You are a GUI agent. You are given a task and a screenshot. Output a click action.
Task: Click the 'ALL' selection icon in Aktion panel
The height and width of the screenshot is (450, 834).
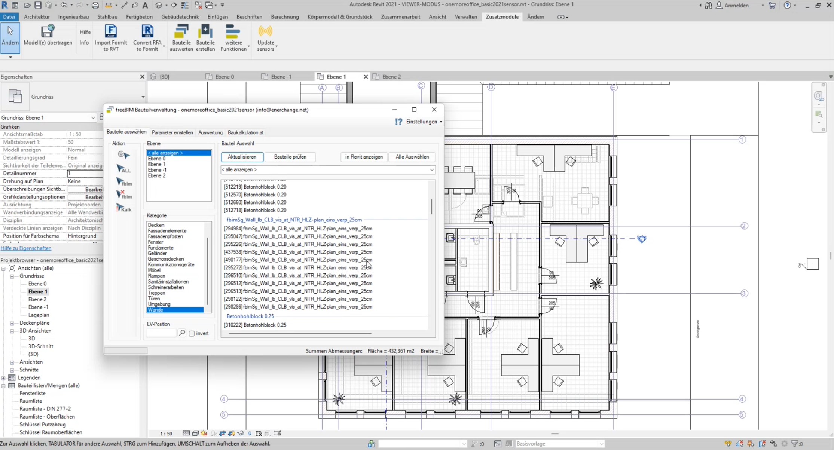[124, 169]
